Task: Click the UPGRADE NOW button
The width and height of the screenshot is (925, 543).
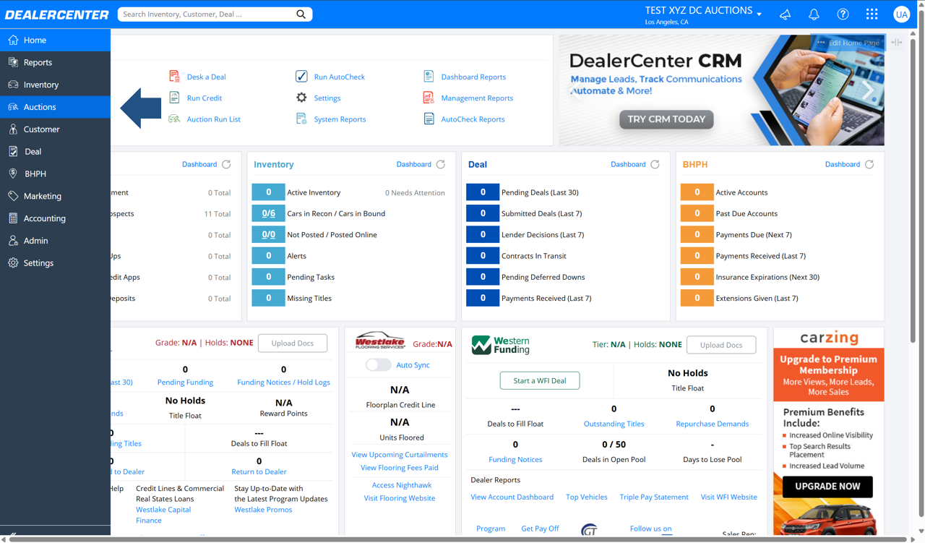Action: pyautogui.click(x=827, y=487)
